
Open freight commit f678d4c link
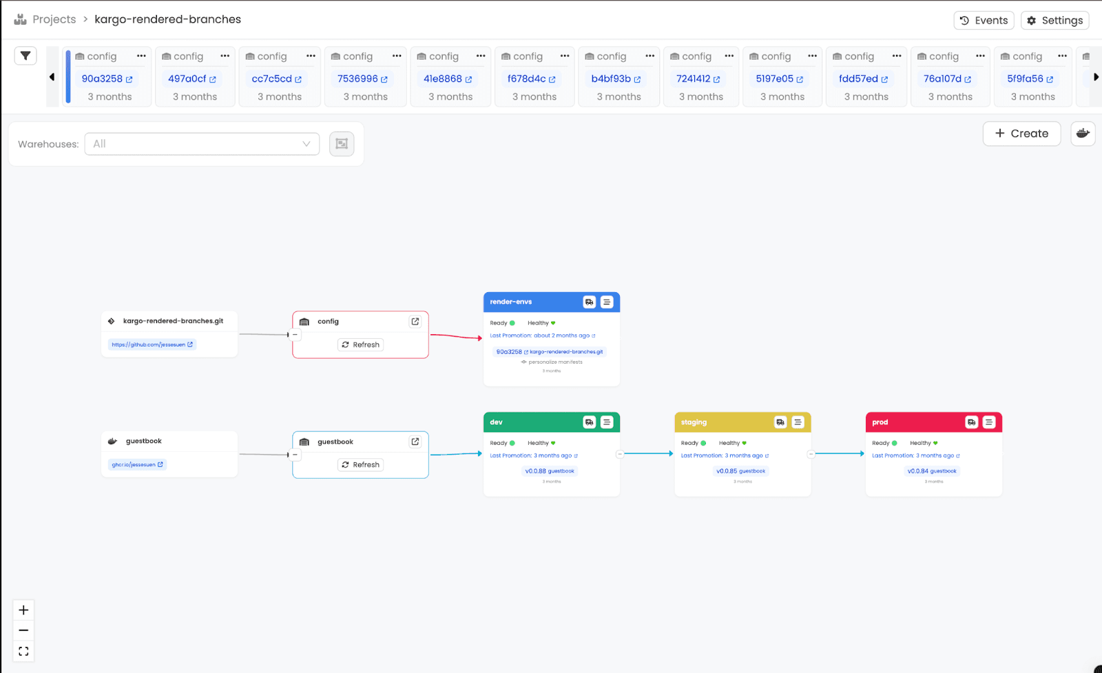531,79
